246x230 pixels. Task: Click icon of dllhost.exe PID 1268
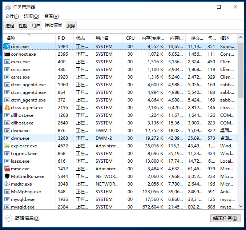coord(7,115)
